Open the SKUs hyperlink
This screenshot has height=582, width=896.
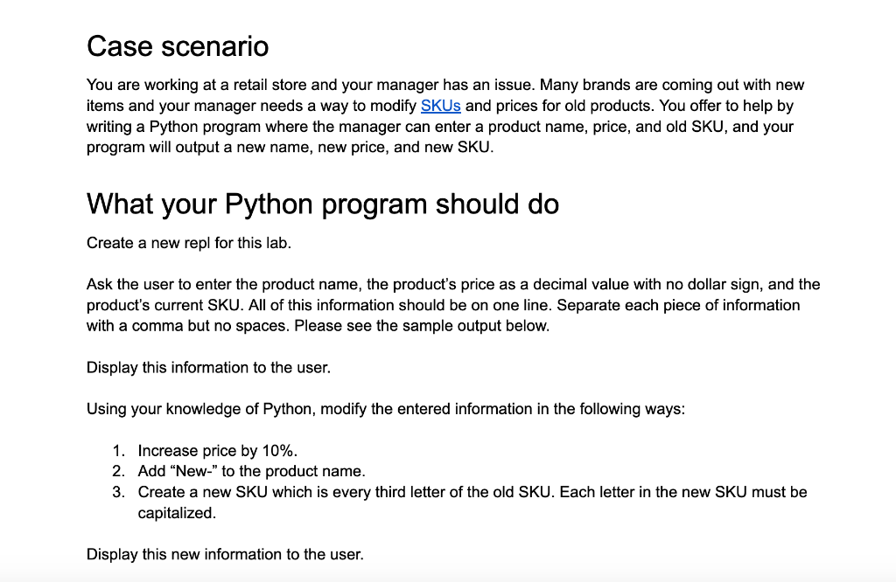(440, 106)
